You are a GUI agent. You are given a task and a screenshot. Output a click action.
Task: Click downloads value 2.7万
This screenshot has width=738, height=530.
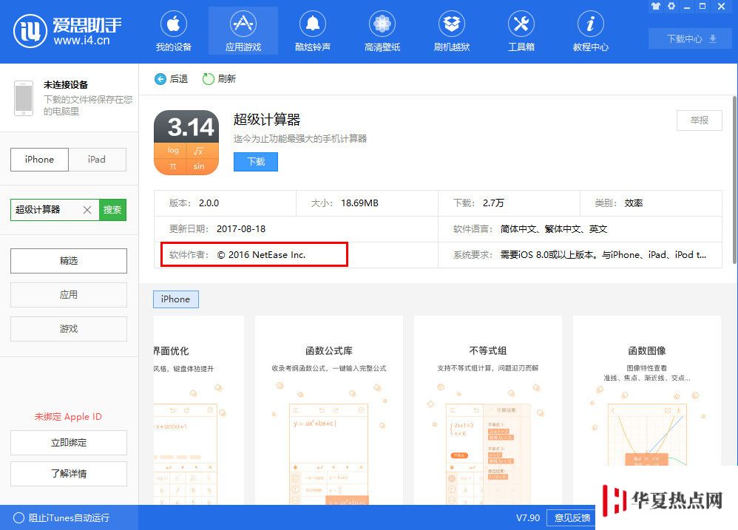(493, 203)
